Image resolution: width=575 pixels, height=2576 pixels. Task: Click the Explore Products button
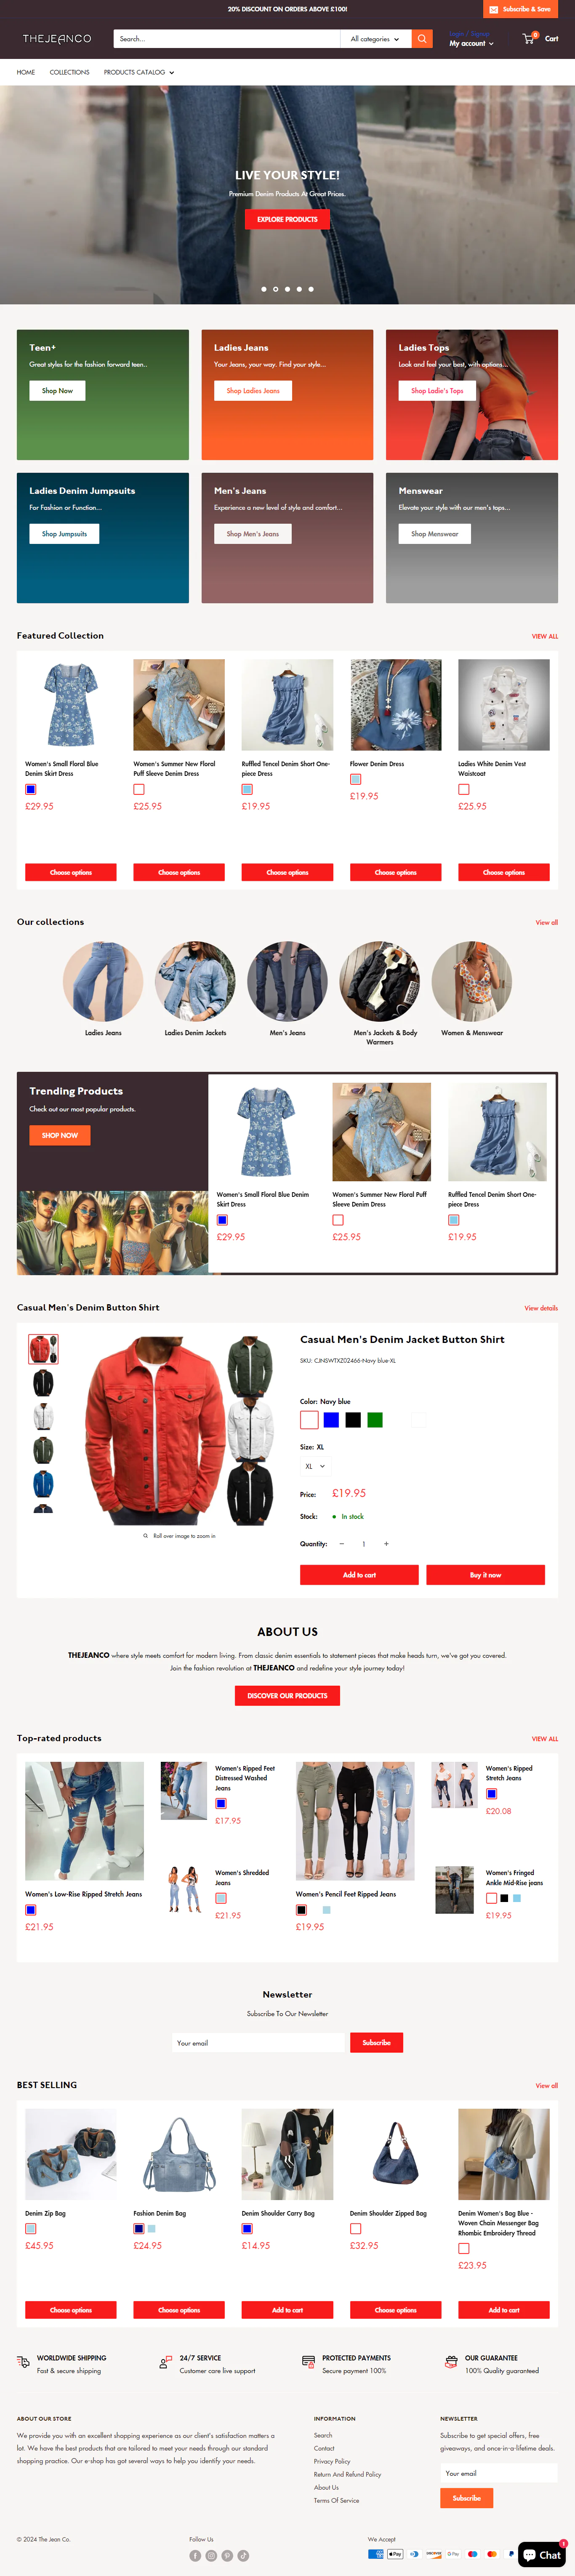point(287,219)
